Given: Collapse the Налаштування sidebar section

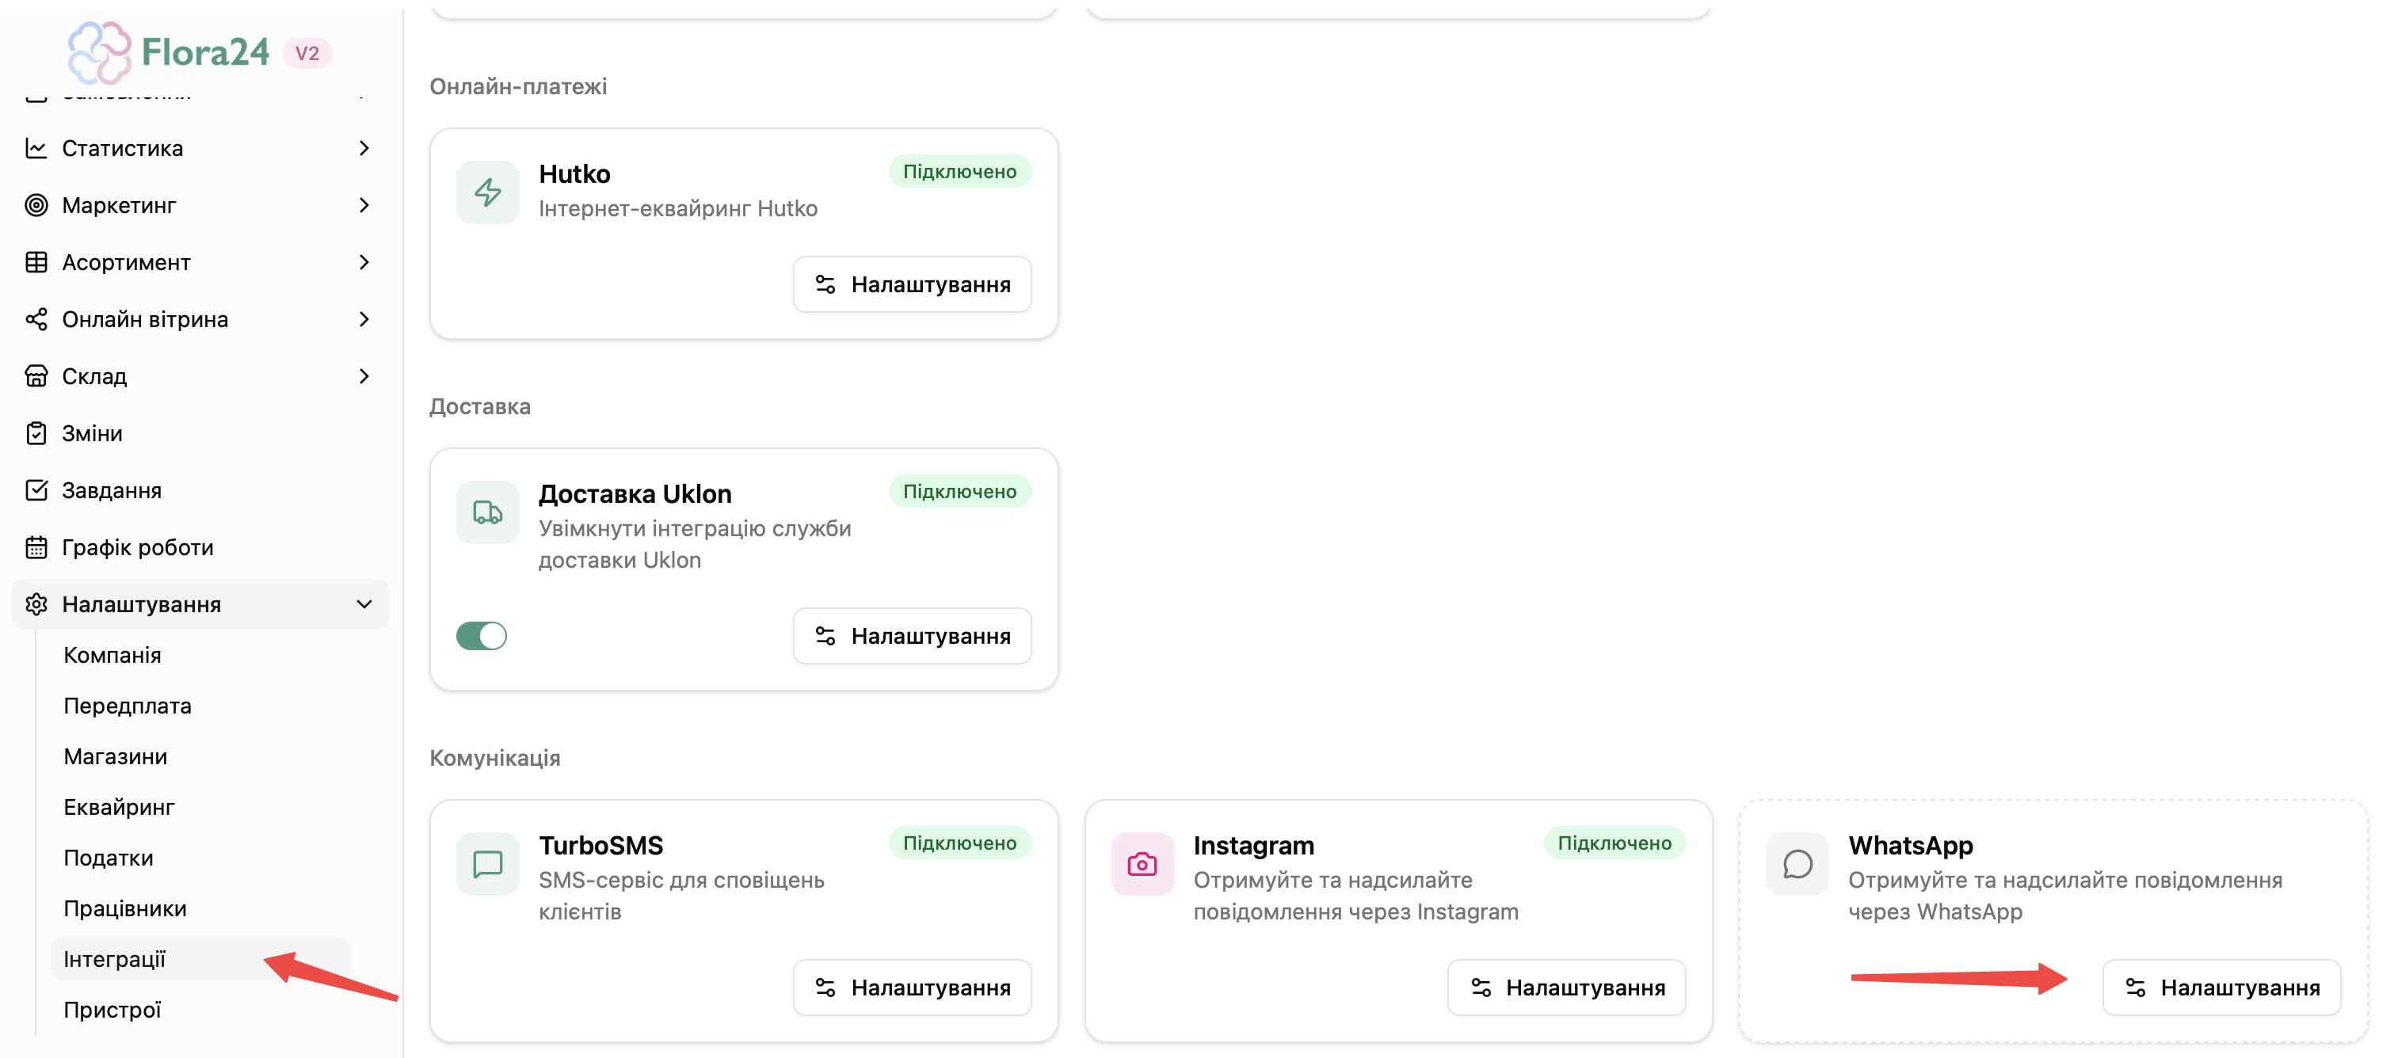Looking at the screenshot, I should tap(364, 605).
